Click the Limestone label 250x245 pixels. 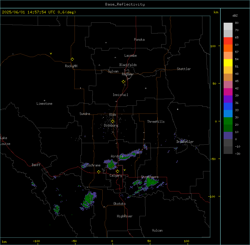(x=44, y=104)
